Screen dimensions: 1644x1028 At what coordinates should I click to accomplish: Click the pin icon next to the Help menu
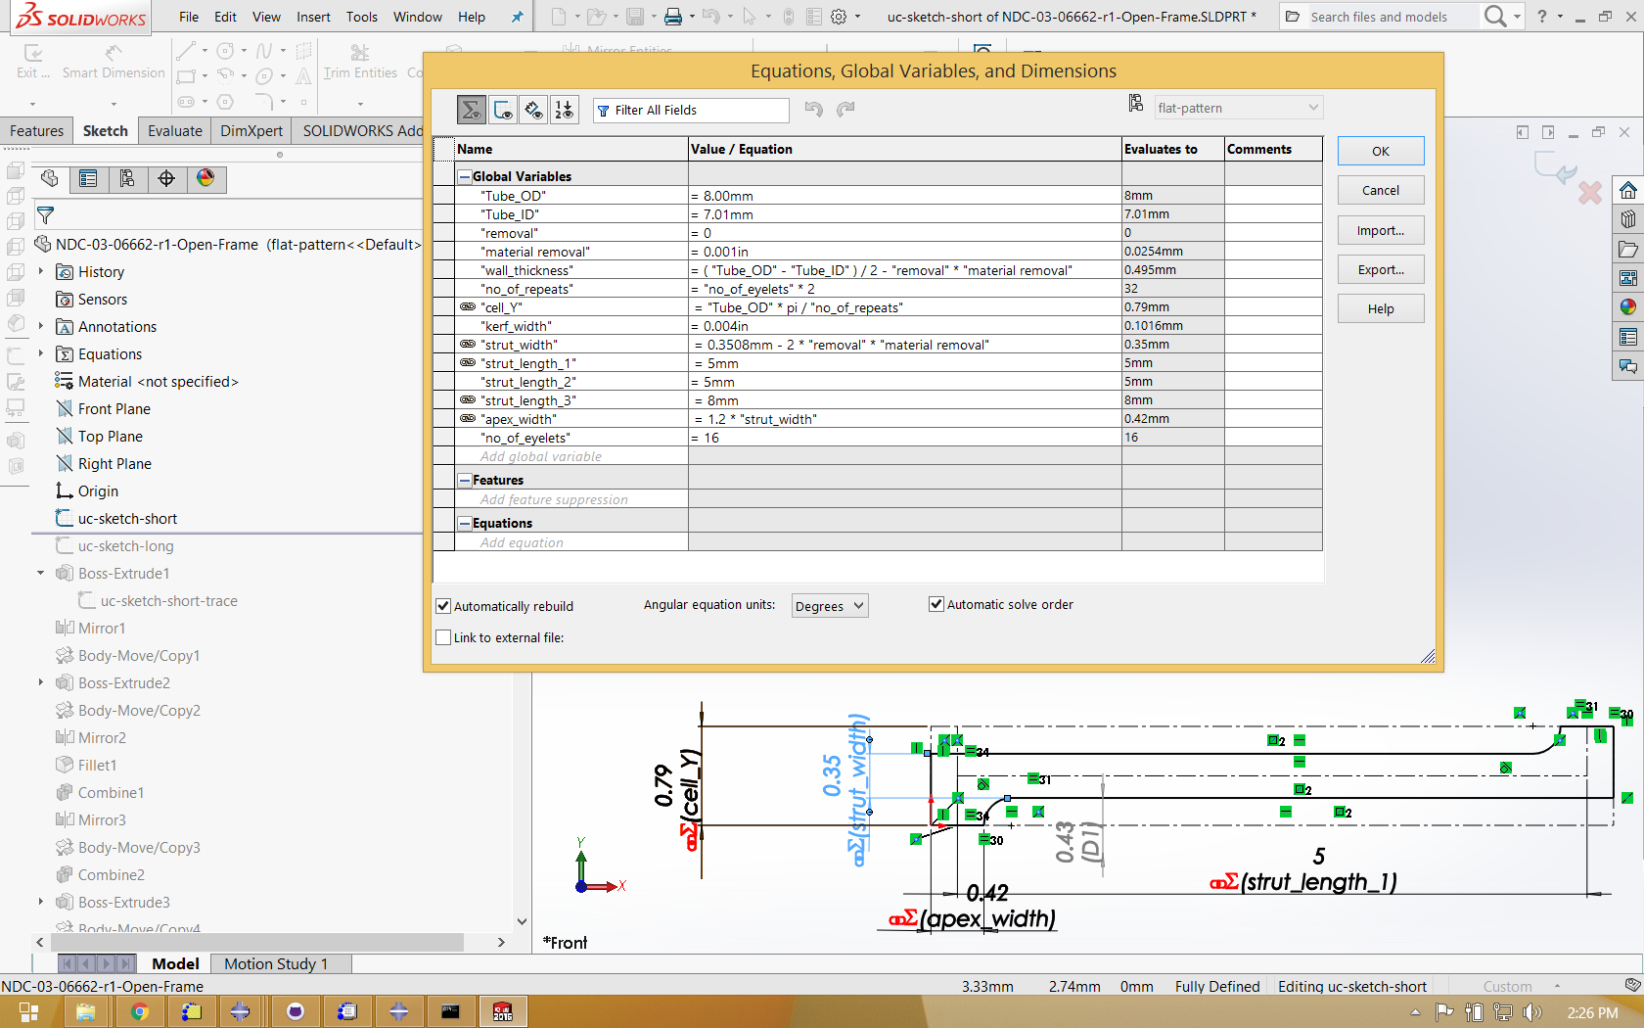click(x=517, y=17)
